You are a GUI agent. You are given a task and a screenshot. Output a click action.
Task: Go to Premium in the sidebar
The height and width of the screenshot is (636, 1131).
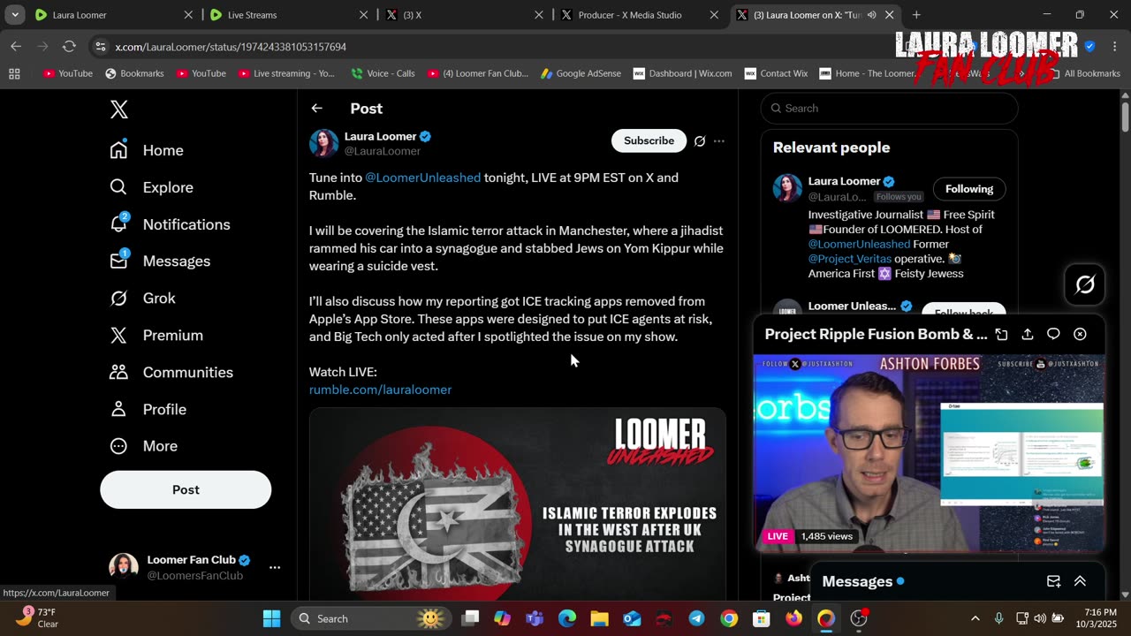[156, 336]
